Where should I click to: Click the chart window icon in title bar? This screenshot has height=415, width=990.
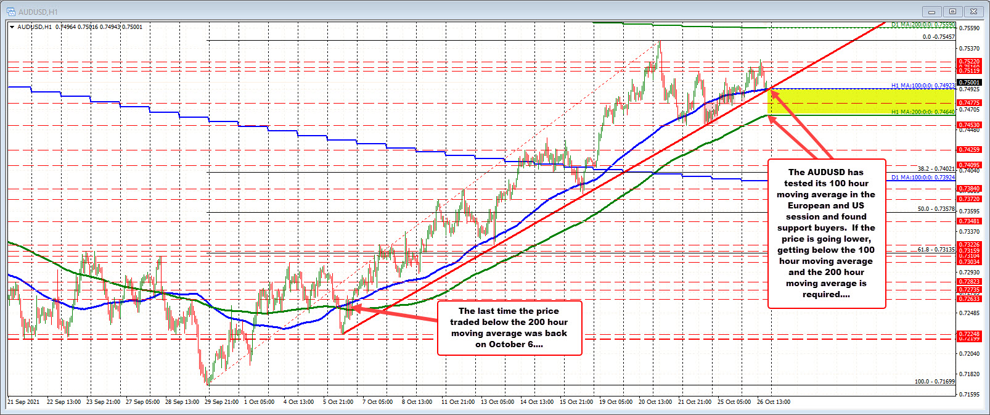pyautogui.click(x=10, y=12)
